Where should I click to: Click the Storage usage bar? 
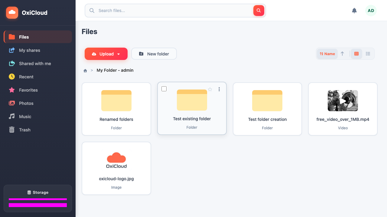[x=38, y=199]
